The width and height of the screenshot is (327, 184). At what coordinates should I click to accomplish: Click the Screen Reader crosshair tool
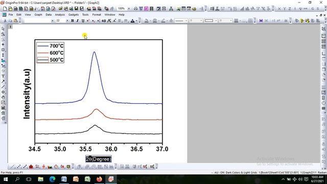tap(3, 44)
